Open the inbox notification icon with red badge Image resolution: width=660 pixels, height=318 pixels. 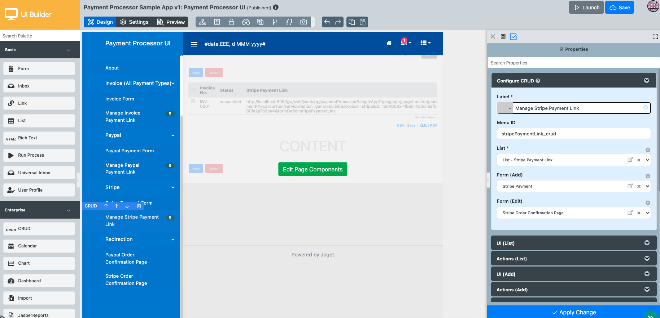click(406, 42)
